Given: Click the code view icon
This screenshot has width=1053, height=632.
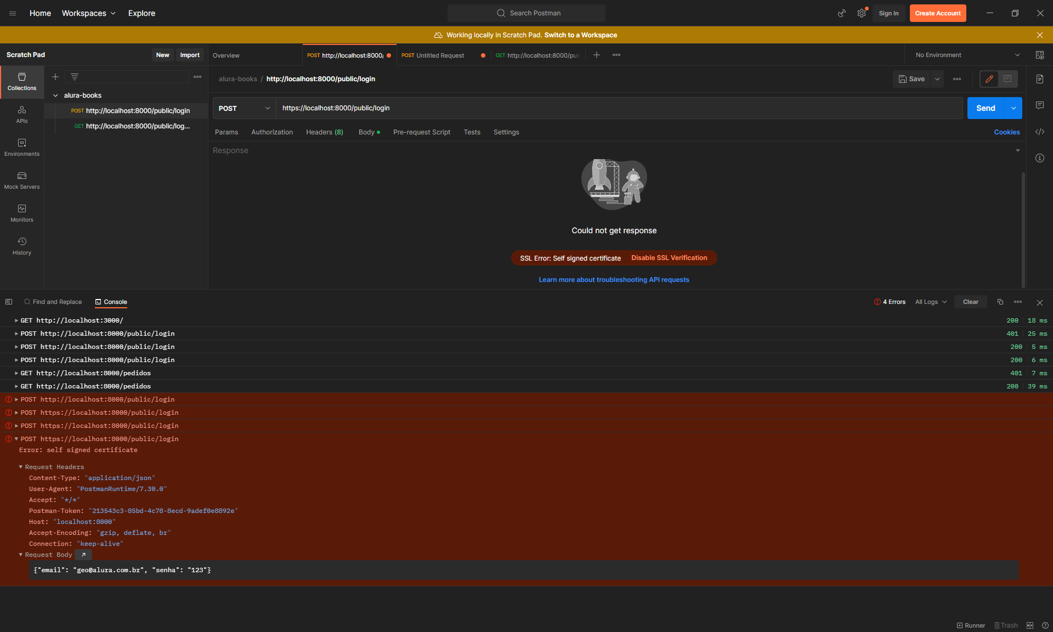Looking at the screenshot, I should point(1041,132).
